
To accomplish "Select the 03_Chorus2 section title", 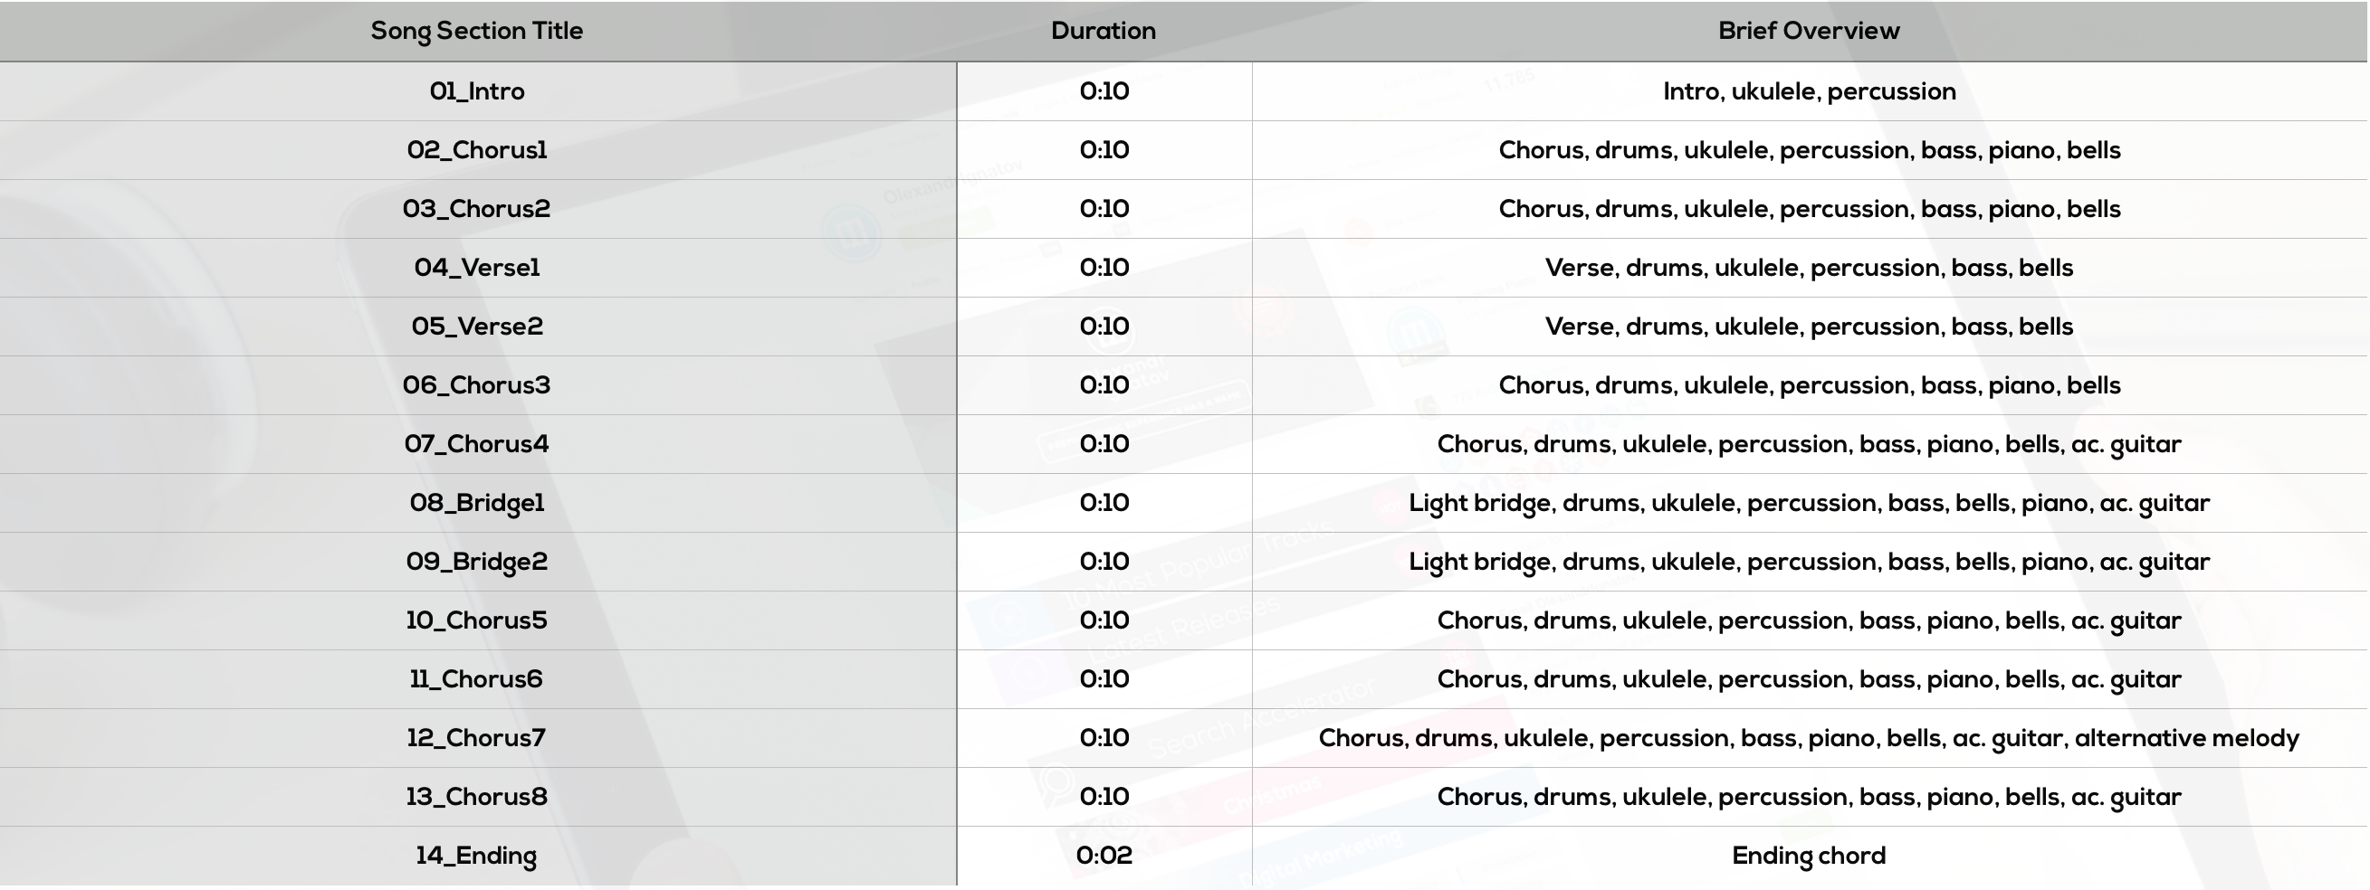I will tap(476, 209).
